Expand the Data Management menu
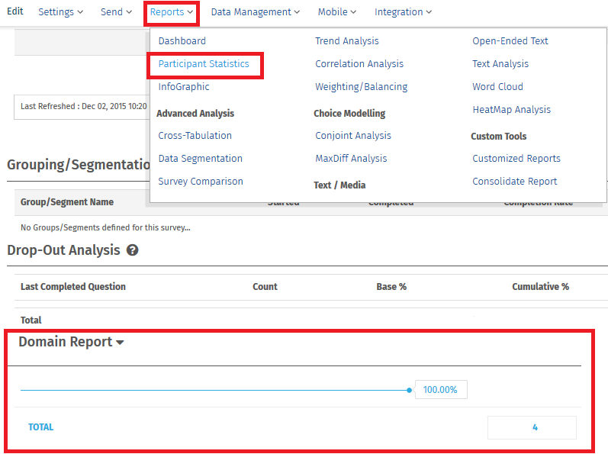The width and height of the screenshot is (608, 454). 255,12
